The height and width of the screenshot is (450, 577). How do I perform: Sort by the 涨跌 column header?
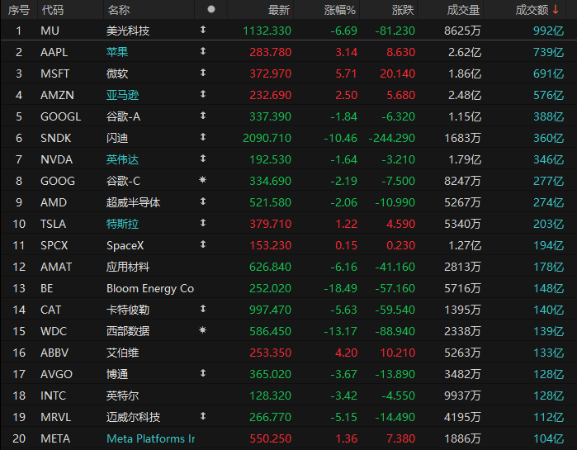403,10
